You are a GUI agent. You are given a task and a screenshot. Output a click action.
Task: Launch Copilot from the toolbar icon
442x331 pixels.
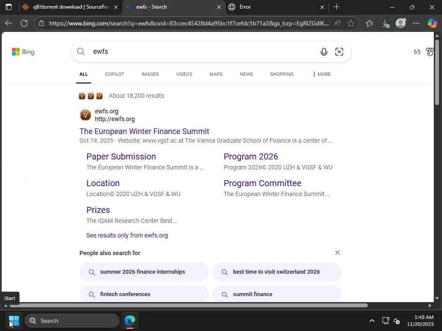[432, 23]
